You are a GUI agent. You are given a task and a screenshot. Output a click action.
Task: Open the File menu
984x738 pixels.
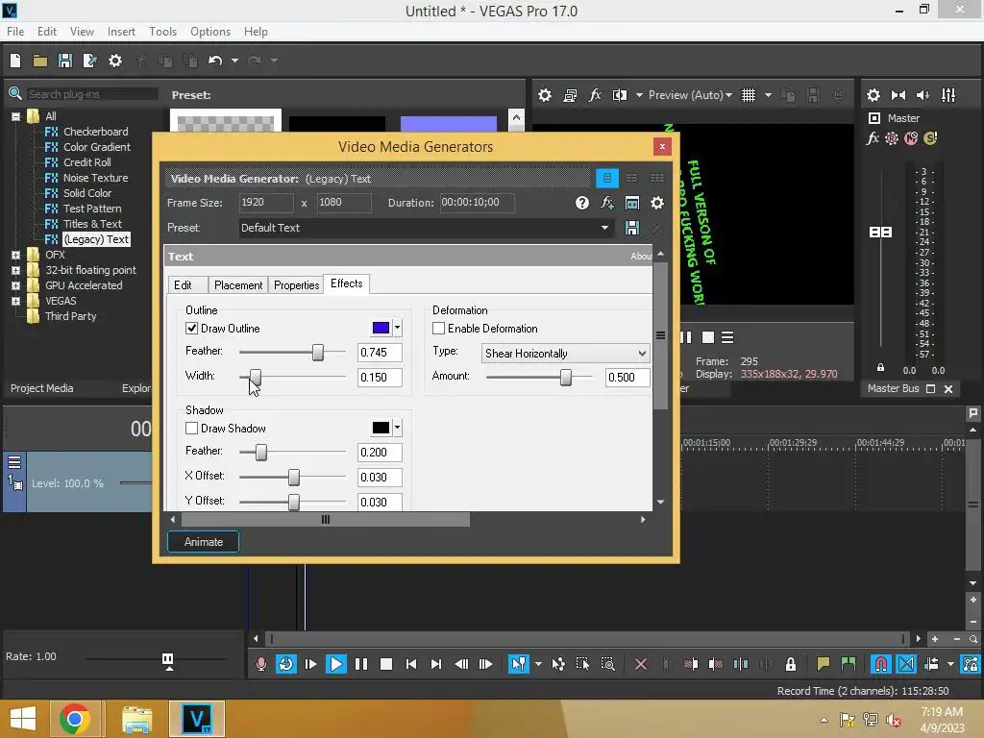pos(15,32)
